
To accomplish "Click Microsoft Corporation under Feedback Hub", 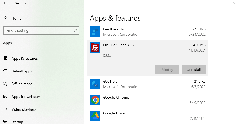I will click(x=121, y=34).
